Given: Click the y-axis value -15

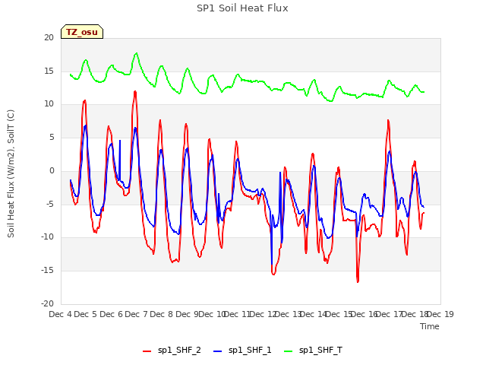Looking at the screenshot, I should pyautogui.click(x=47, y=271).
